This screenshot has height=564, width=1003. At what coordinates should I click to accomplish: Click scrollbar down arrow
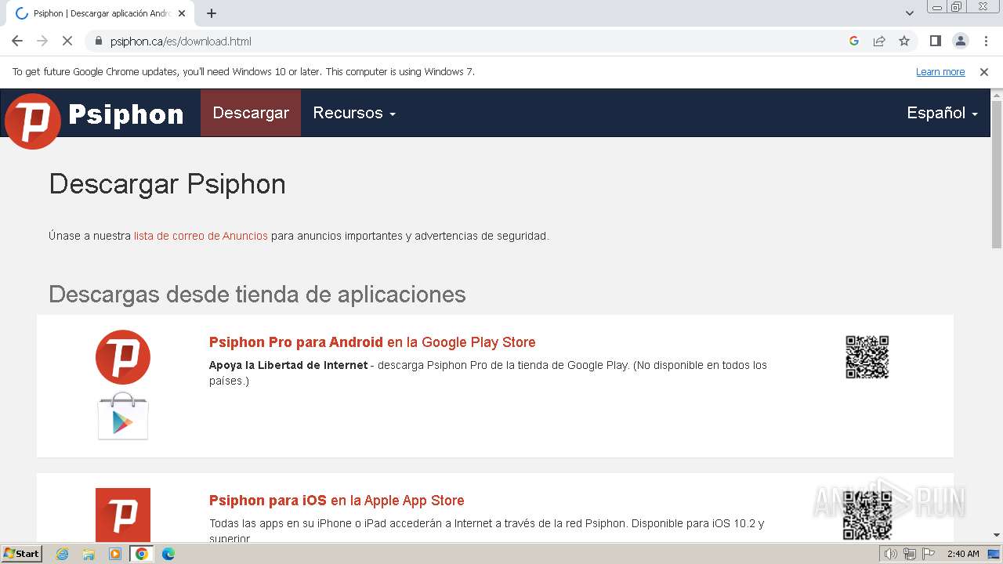pos(997,536)
